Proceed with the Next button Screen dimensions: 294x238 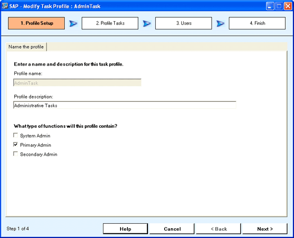coord(265,229)
